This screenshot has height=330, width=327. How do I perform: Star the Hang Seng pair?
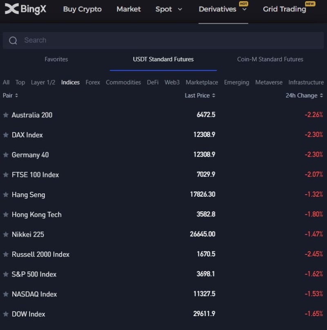(x=6, y=195)
